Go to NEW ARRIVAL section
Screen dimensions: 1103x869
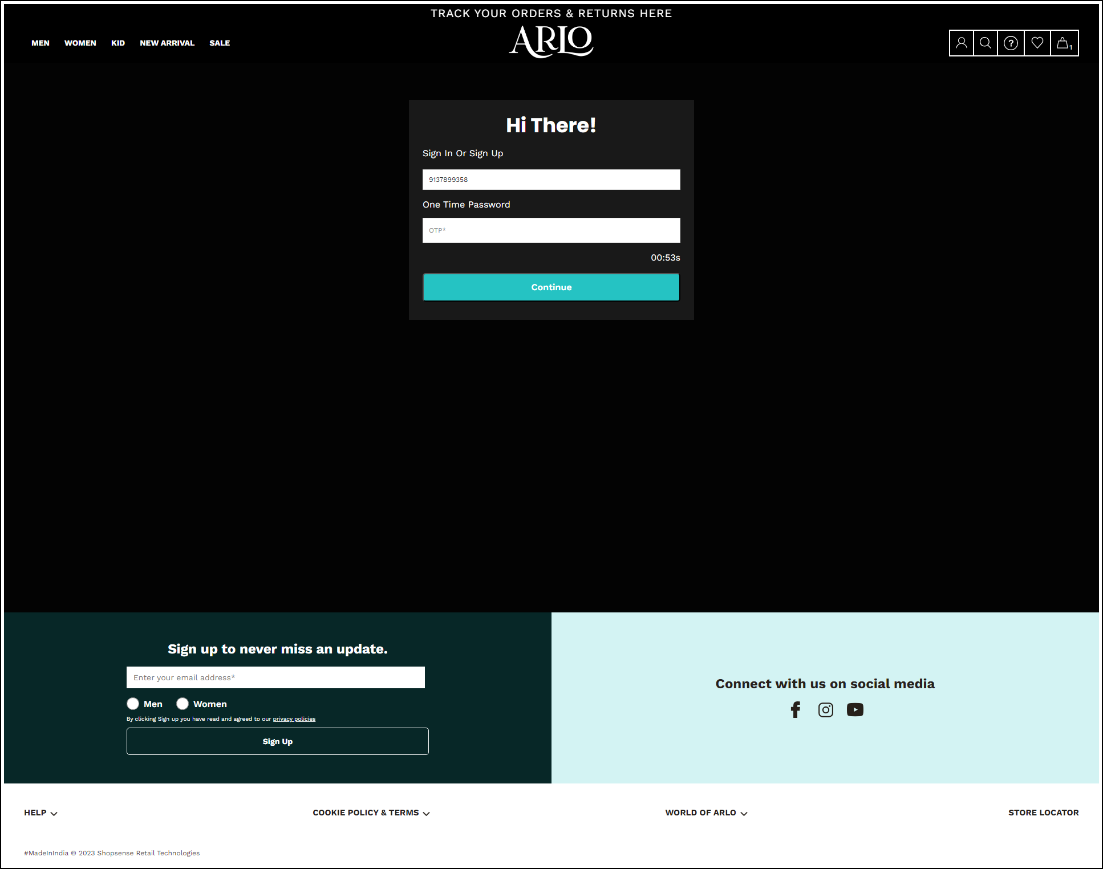(167, 43)
